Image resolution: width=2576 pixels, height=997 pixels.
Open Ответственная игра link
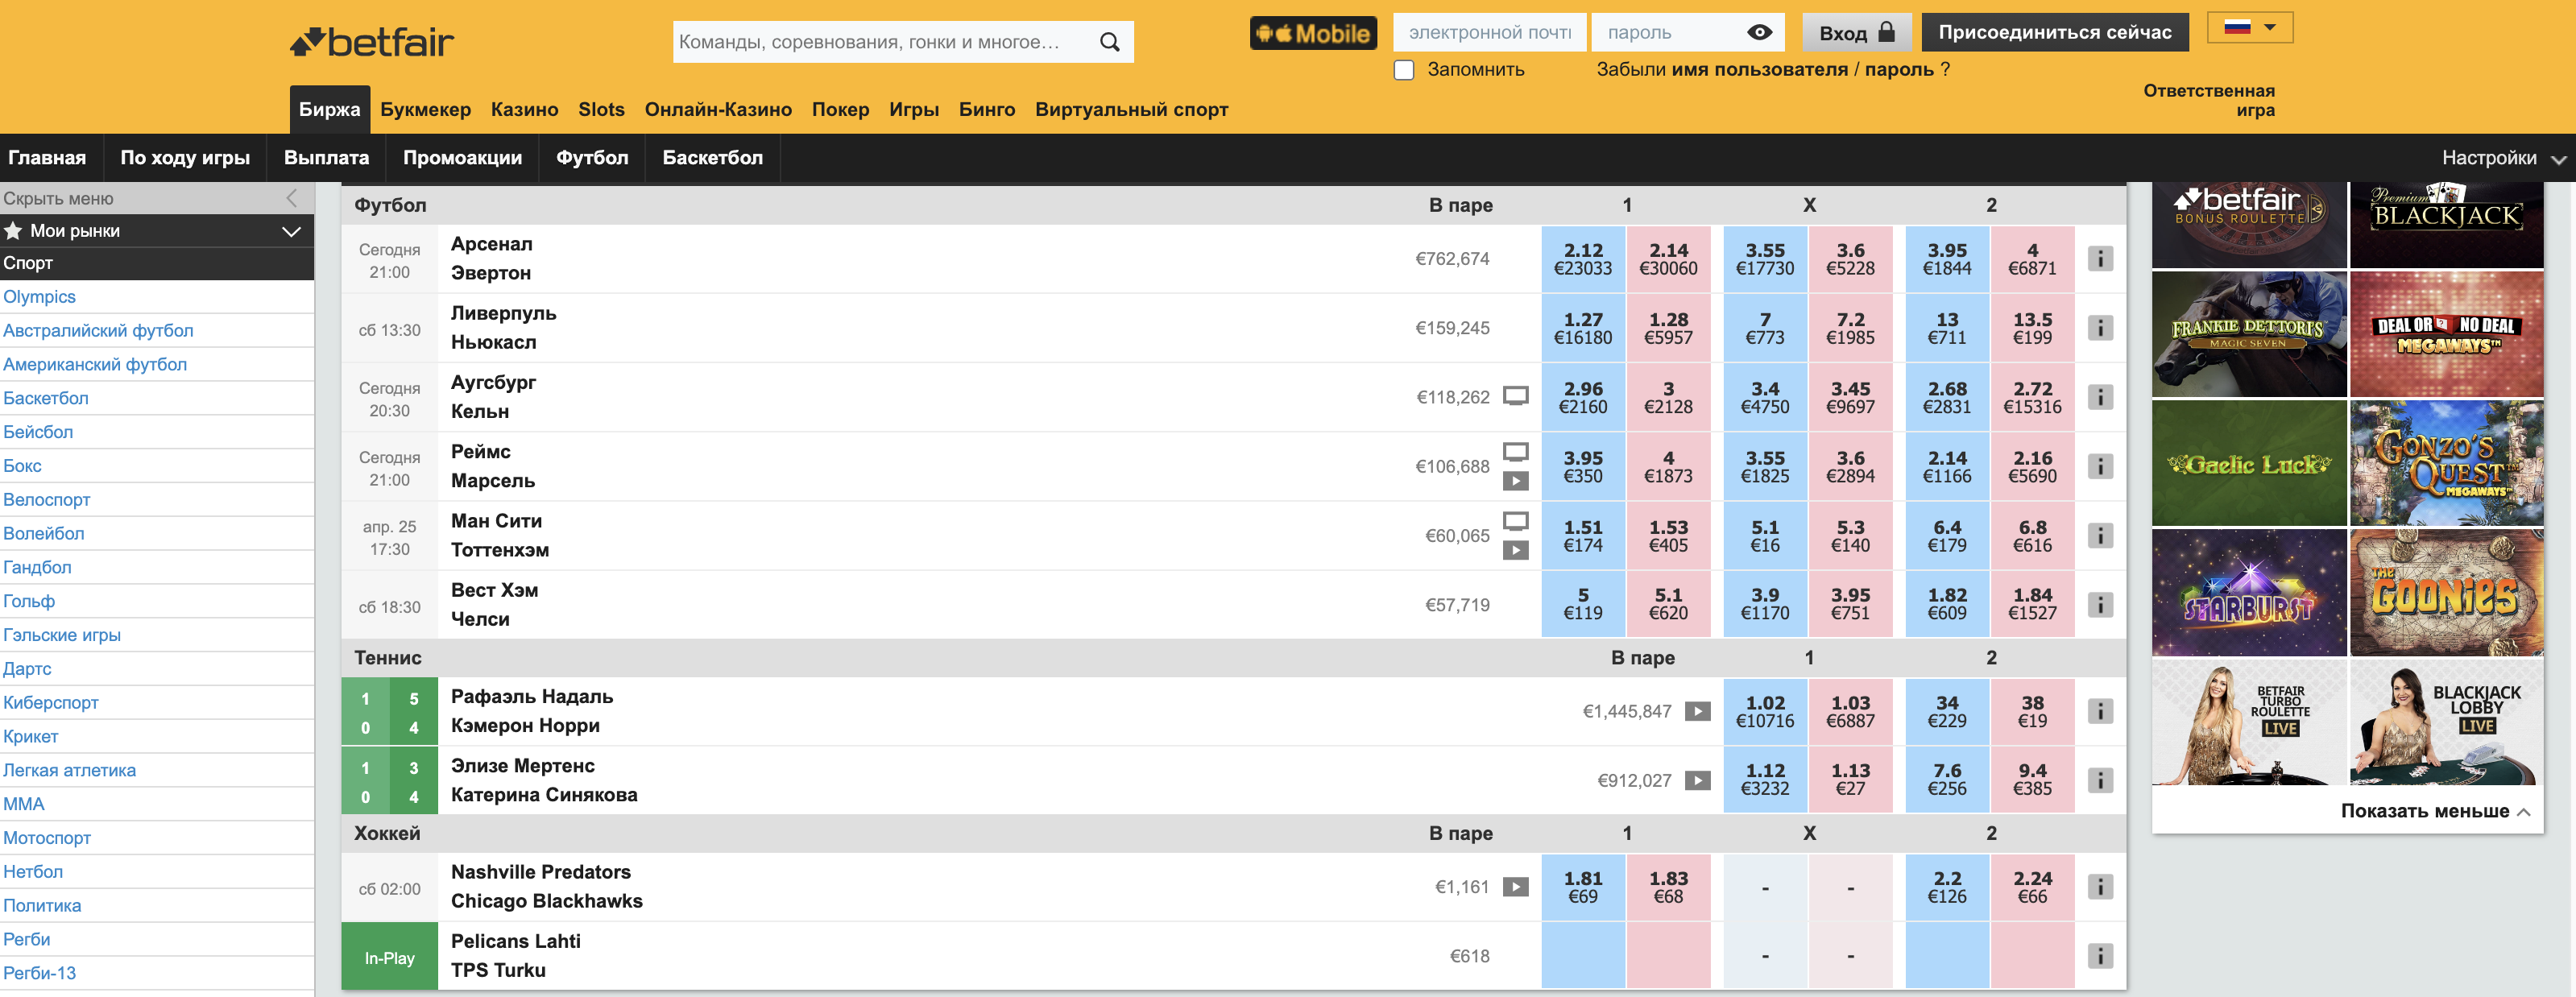click(2208, 100)
